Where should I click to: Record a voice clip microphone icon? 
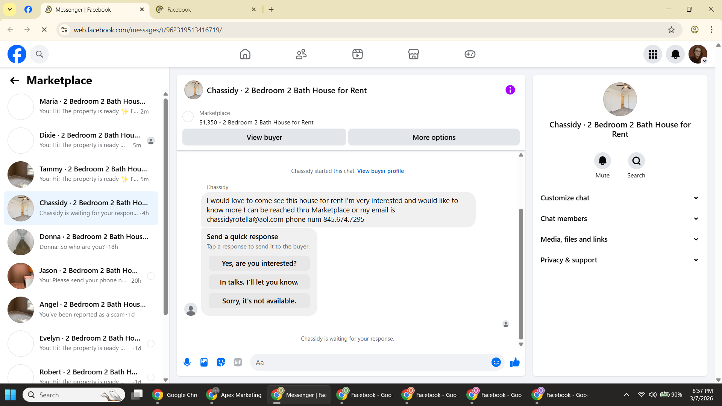(187, 362)
